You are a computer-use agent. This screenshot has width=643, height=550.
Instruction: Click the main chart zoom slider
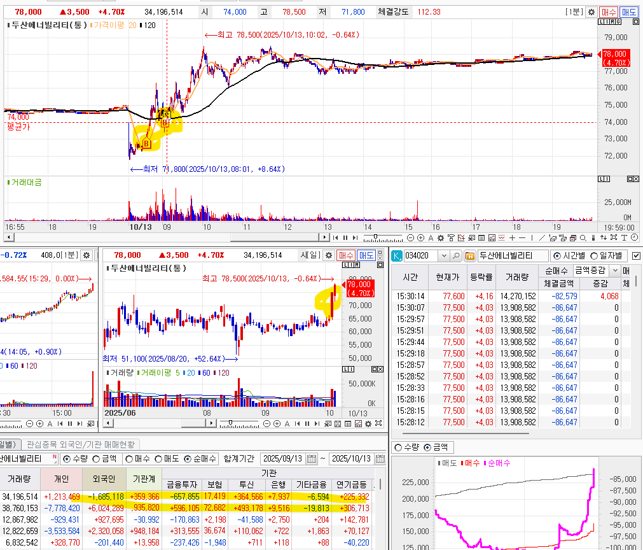[x=383, y=237]
